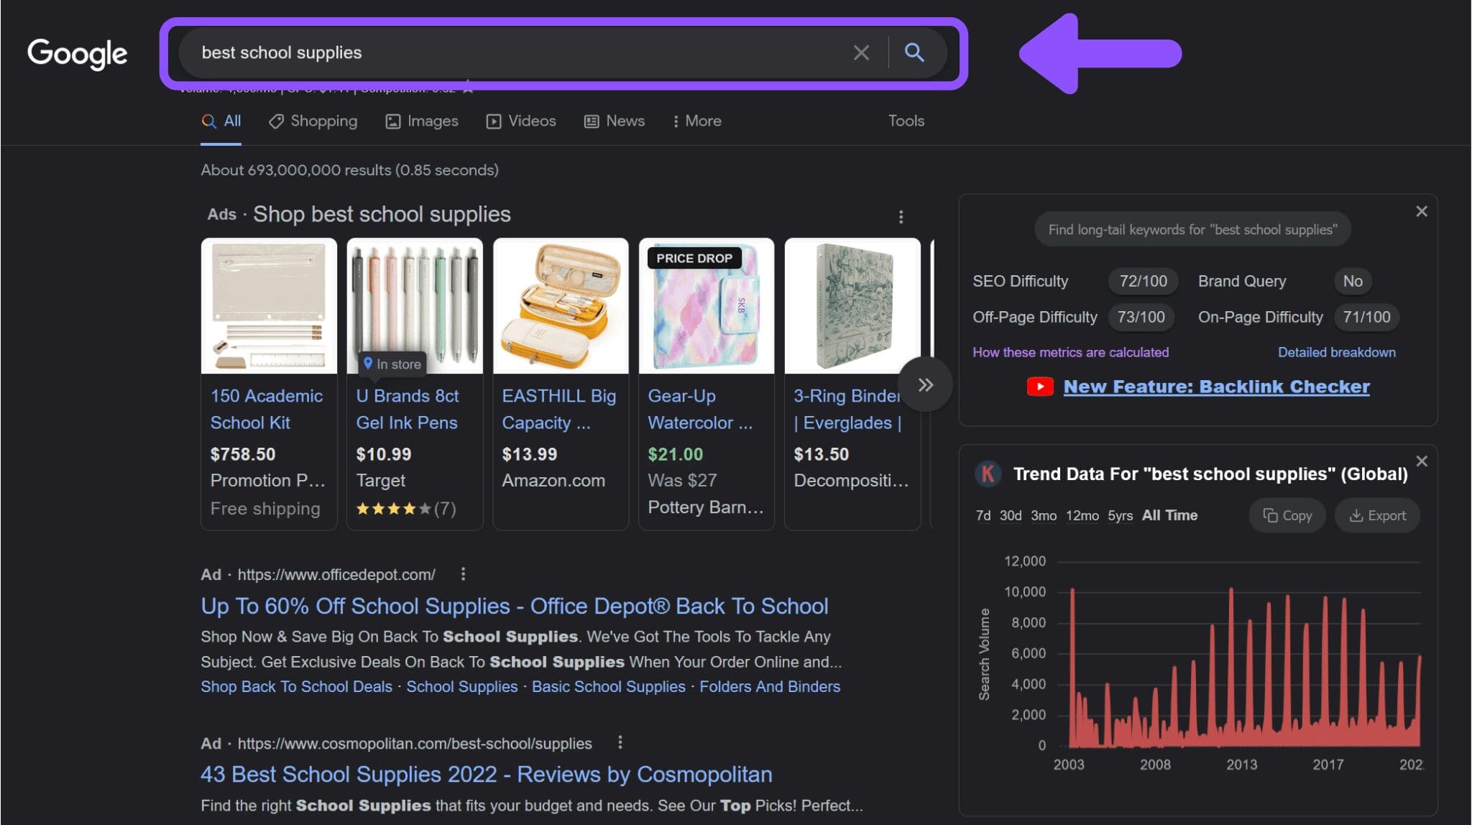1472x825 pixels.
Task: Open the Basic School Supplies sitelink
Action: coord(608,686)
